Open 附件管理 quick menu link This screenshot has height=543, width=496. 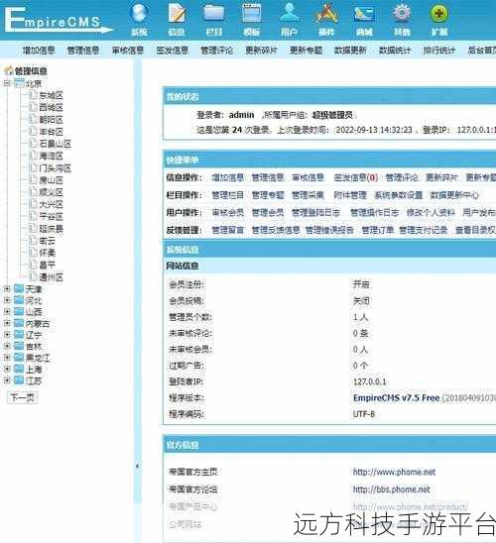(x=350, y=195)
